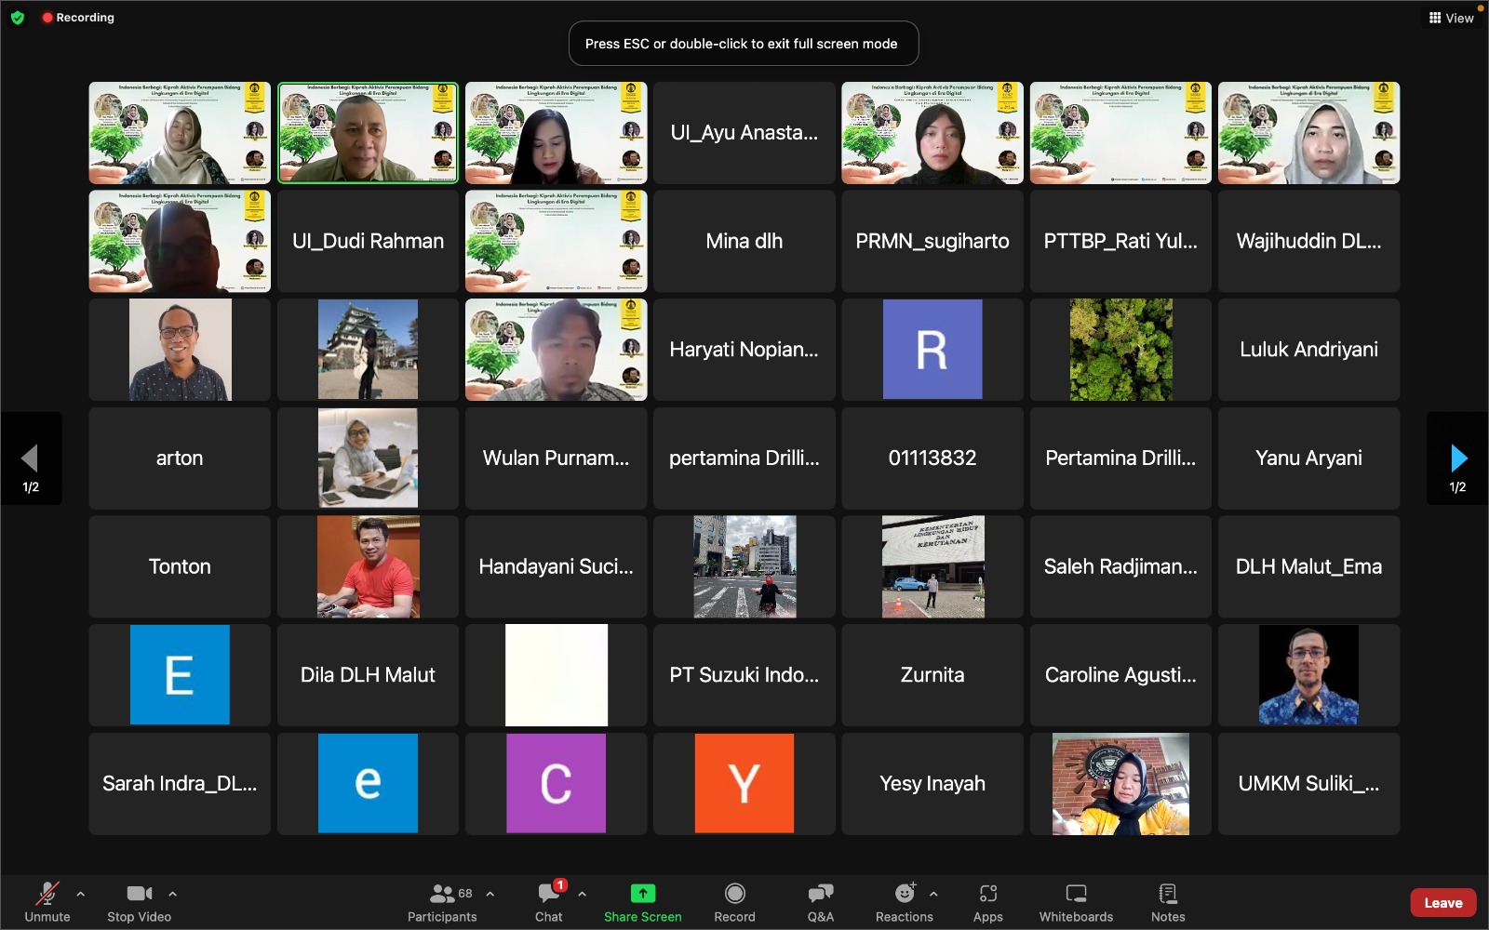Screen dimensions: 1489x930
Task: Stop Video camera toggle
Action: pos(139,901)
